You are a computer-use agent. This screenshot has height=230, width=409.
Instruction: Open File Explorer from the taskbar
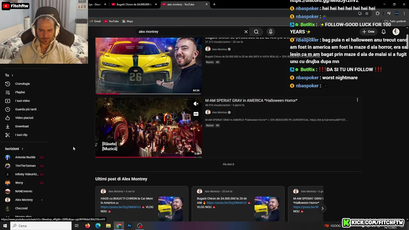108,226
